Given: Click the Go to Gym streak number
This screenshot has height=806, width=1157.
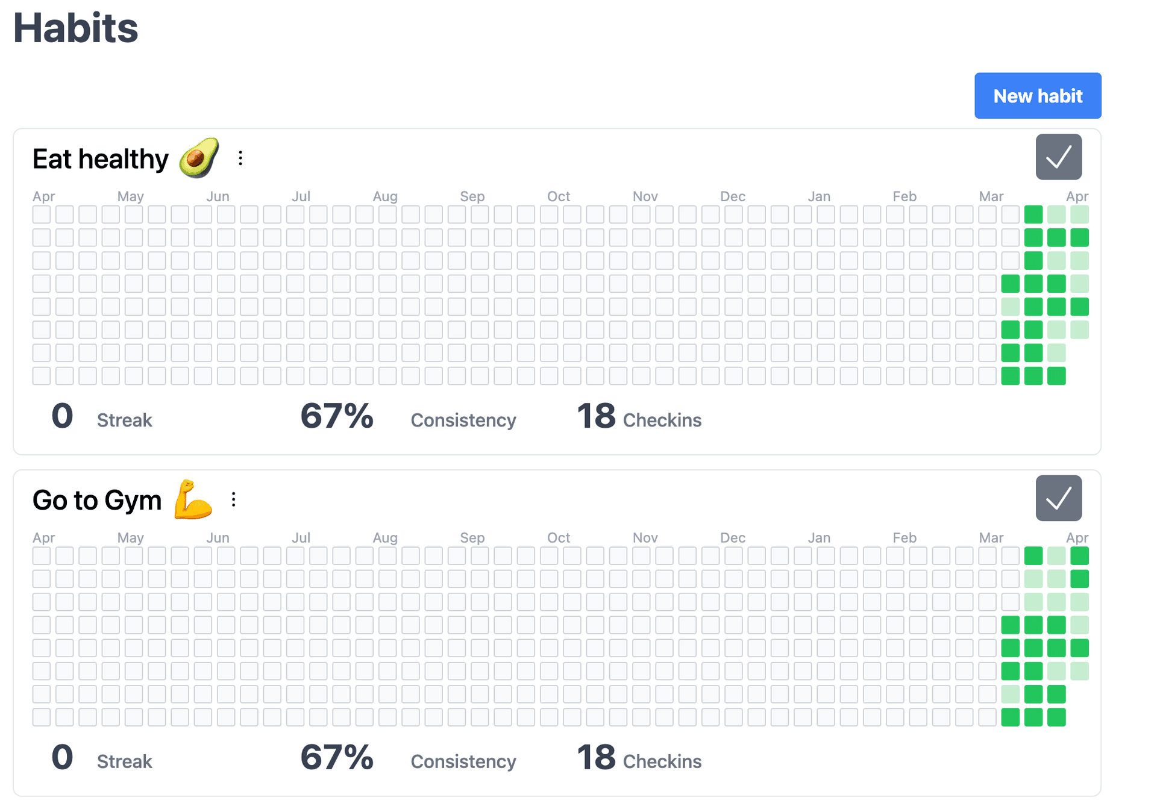Looking at the screenshot, I should click(x=62, y=757).
